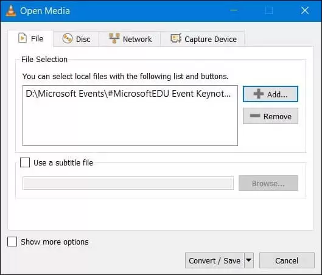
Task: Expand the Convert / Save dropdown arrow
Action: tap(249, 260)
